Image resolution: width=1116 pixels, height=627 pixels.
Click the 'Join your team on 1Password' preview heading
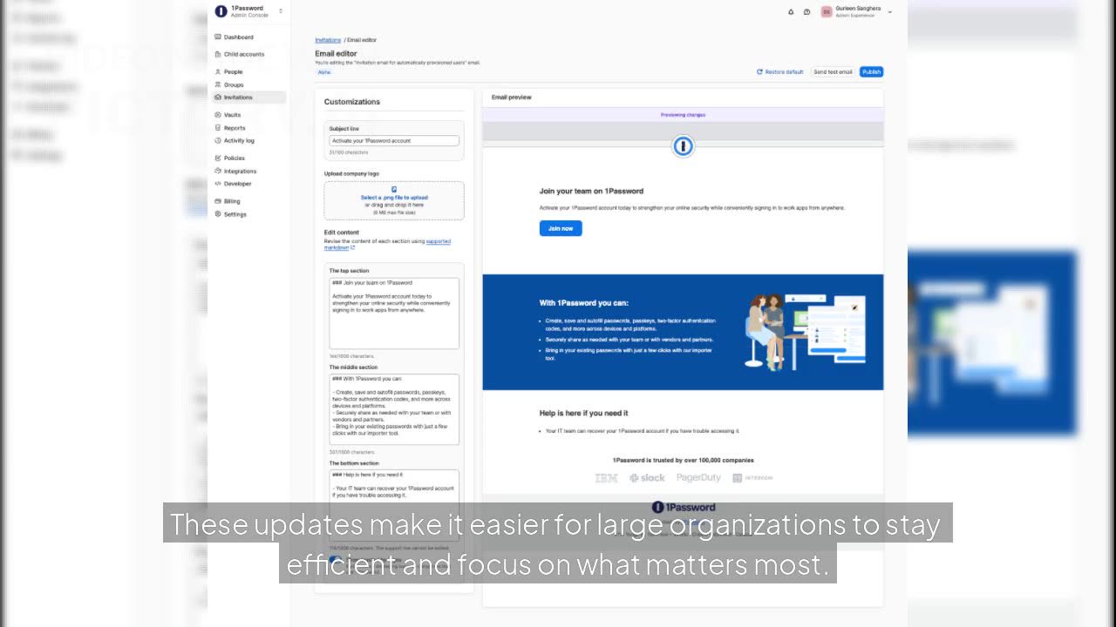point(591,191)
